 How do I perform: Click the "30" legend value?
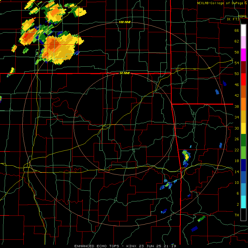click(237, 128)
